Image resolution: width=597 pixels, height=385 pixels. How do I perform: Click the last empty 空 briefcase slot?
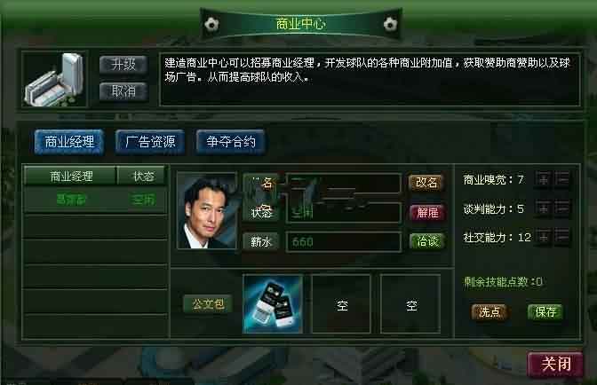pos(410,304)
